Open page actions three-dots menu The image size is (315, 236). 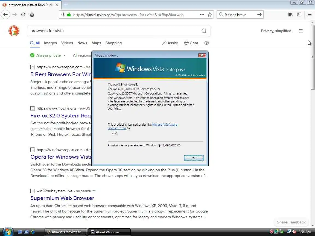pos(202,14)
